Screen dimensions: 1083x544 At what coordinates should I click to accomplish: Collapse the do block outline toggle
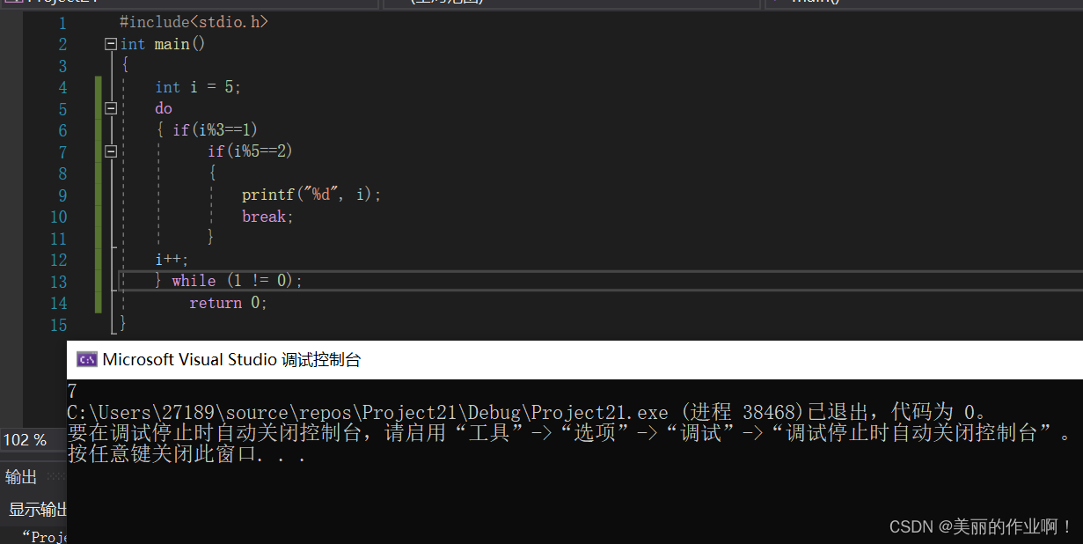tap(111, 108)
